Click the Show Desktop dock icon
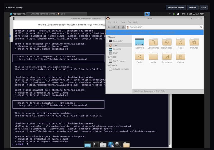The height and width of the screenshot is (150, 214). 87,145
